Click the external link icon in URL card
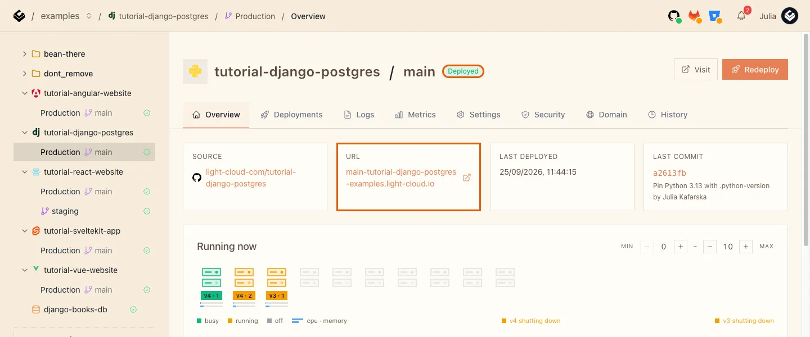Viewport: 810px width, 337px height. point(466,177)
